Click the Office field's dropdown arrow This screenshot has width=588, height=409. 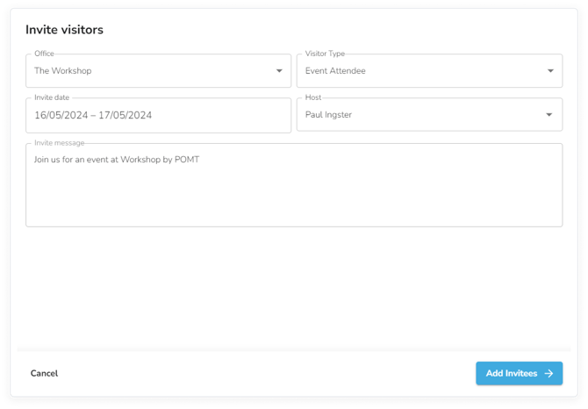click(279, 71)
